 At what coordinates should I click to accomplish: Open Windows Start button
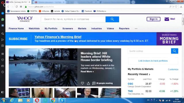(x=3, y=100)
